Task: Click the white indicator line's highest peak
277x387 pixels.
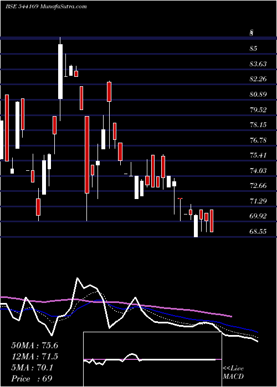Action: [x=78, y=279]
